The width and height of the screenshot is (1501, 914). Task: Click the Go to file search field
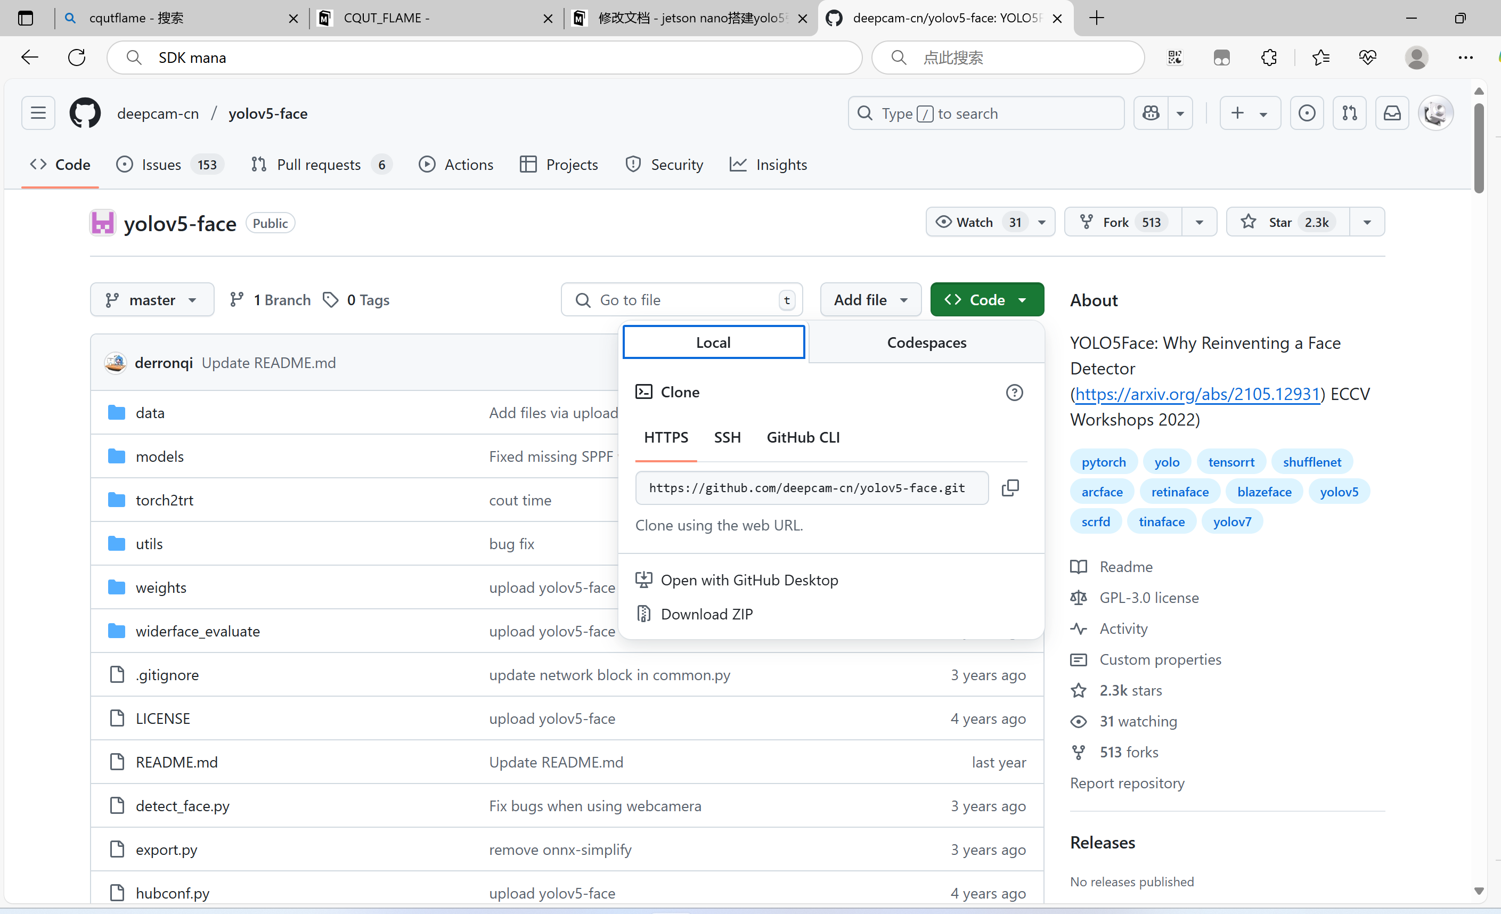click(x=682, y=300)
